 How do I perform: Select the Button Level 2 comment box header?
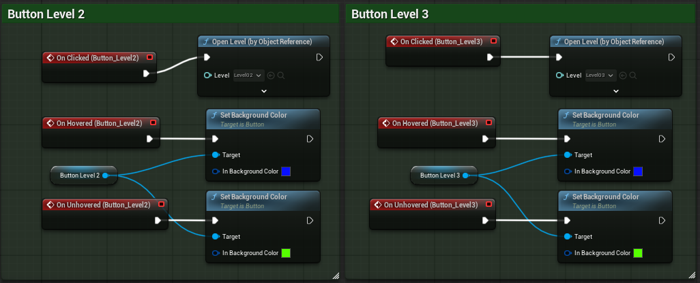[170, 14]
